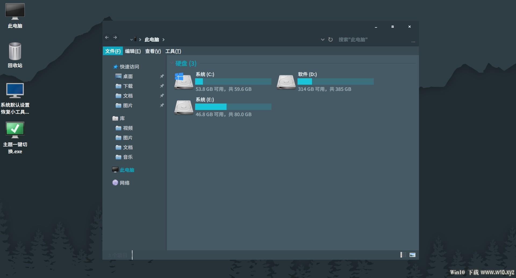
Task: Switch to details list view
Action: (x=403, y=255)
